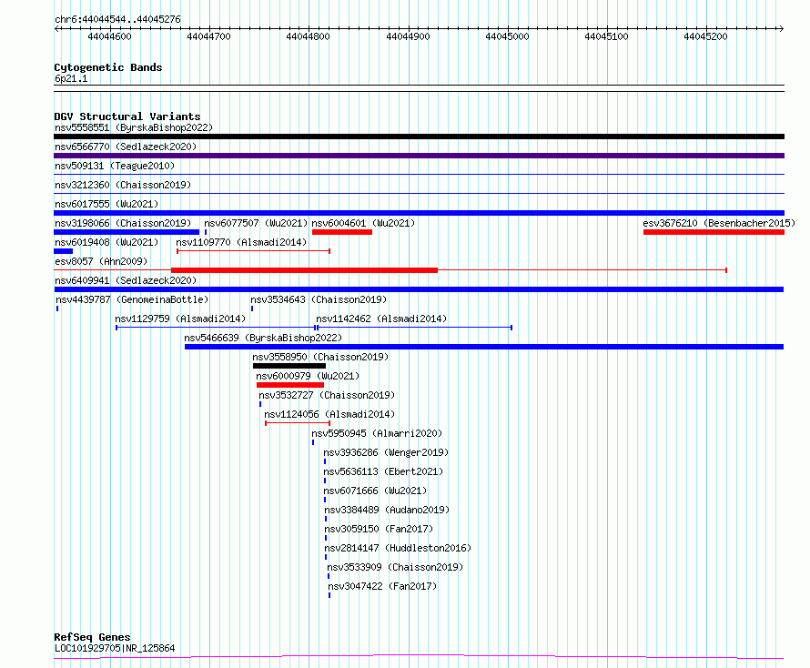This screenshot has width=810, height=668.
Task: Click ruler position 44044900
Action: (x=408, y=36)
